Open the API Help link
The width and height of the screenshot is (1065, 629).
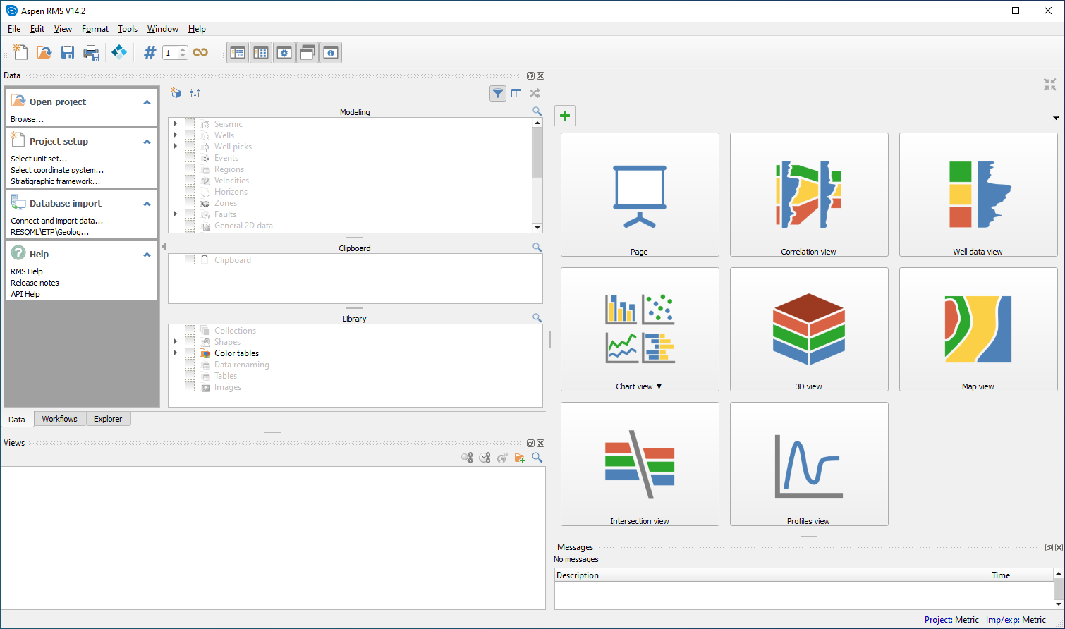tap(25, 294)
